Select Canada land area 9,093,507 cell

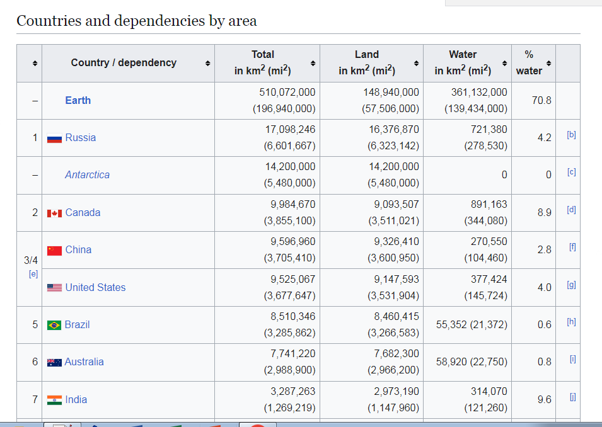[372, 212]
